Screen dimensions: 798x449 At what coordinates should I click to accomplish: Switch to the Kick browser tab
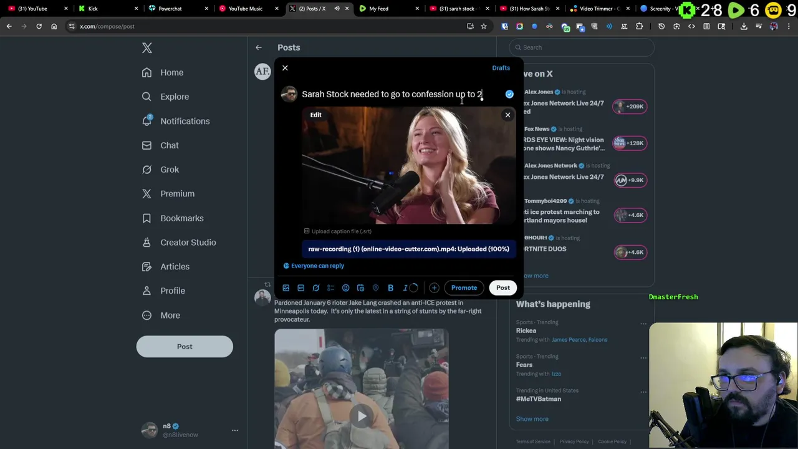coord(107,9)
